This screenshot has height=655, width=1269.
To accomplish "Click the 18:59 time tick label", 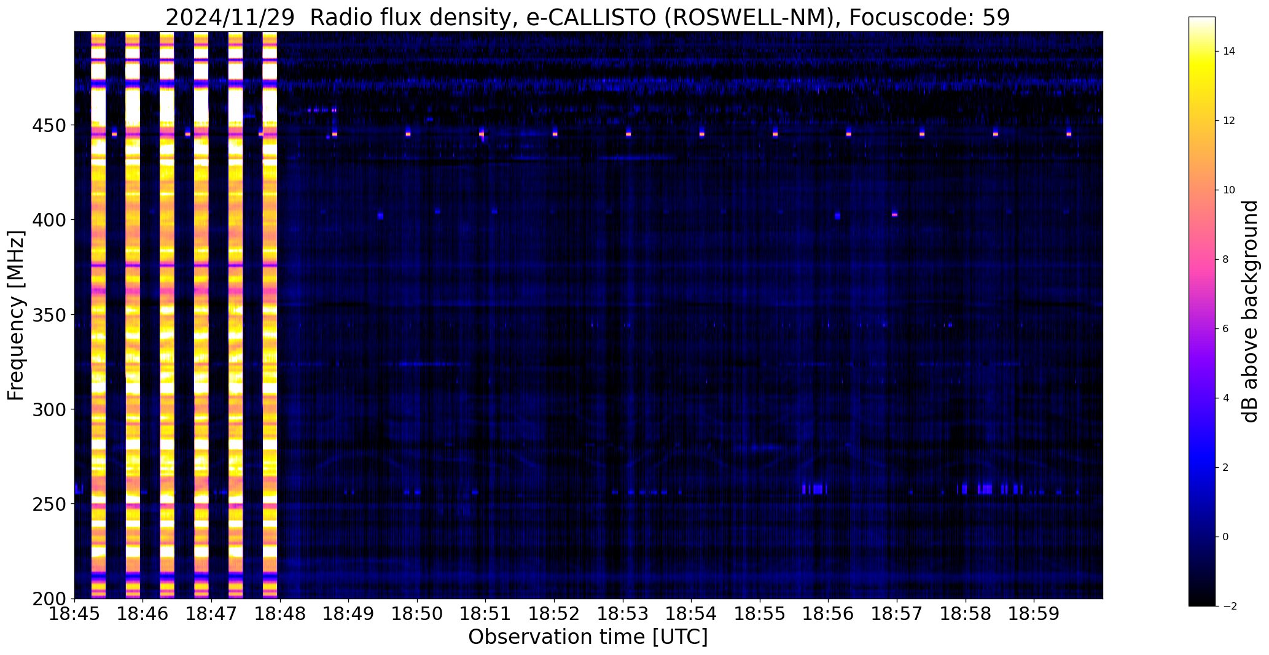I will pos(1034,613).
